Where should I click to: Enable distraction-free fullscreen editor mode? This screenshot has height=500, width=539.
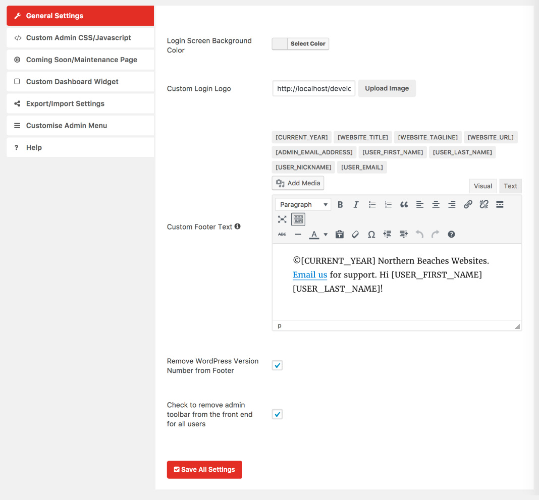point(282,219)
